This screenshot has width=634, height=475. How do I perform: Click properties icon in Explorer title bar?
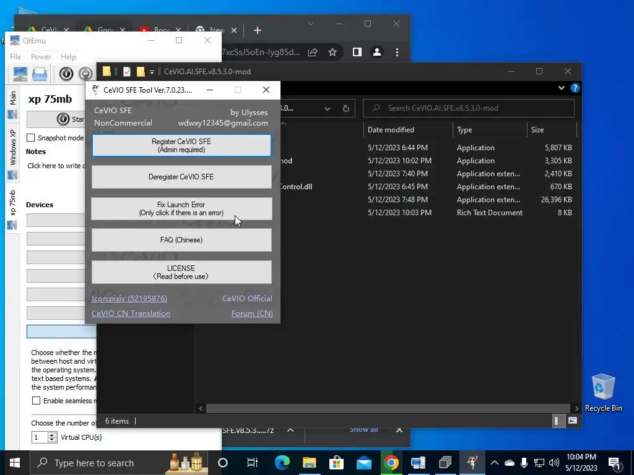(126, 72)
